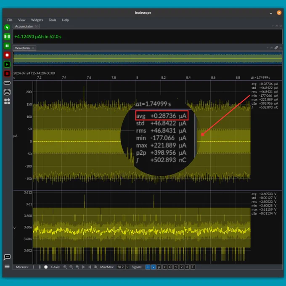Toggle the signal 2 button
Image resolution: width=286 pixels, height=286 pixels.
pyautogui.click(x=182, y=267)
